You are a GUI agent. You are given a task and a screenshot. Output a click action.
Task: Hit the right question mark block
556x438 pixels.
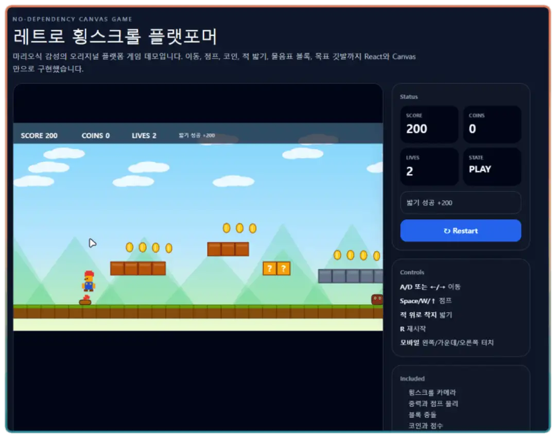point(283,269)
